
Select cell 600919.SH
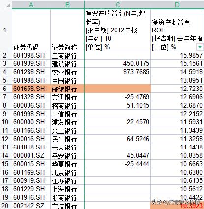[31, 180]
